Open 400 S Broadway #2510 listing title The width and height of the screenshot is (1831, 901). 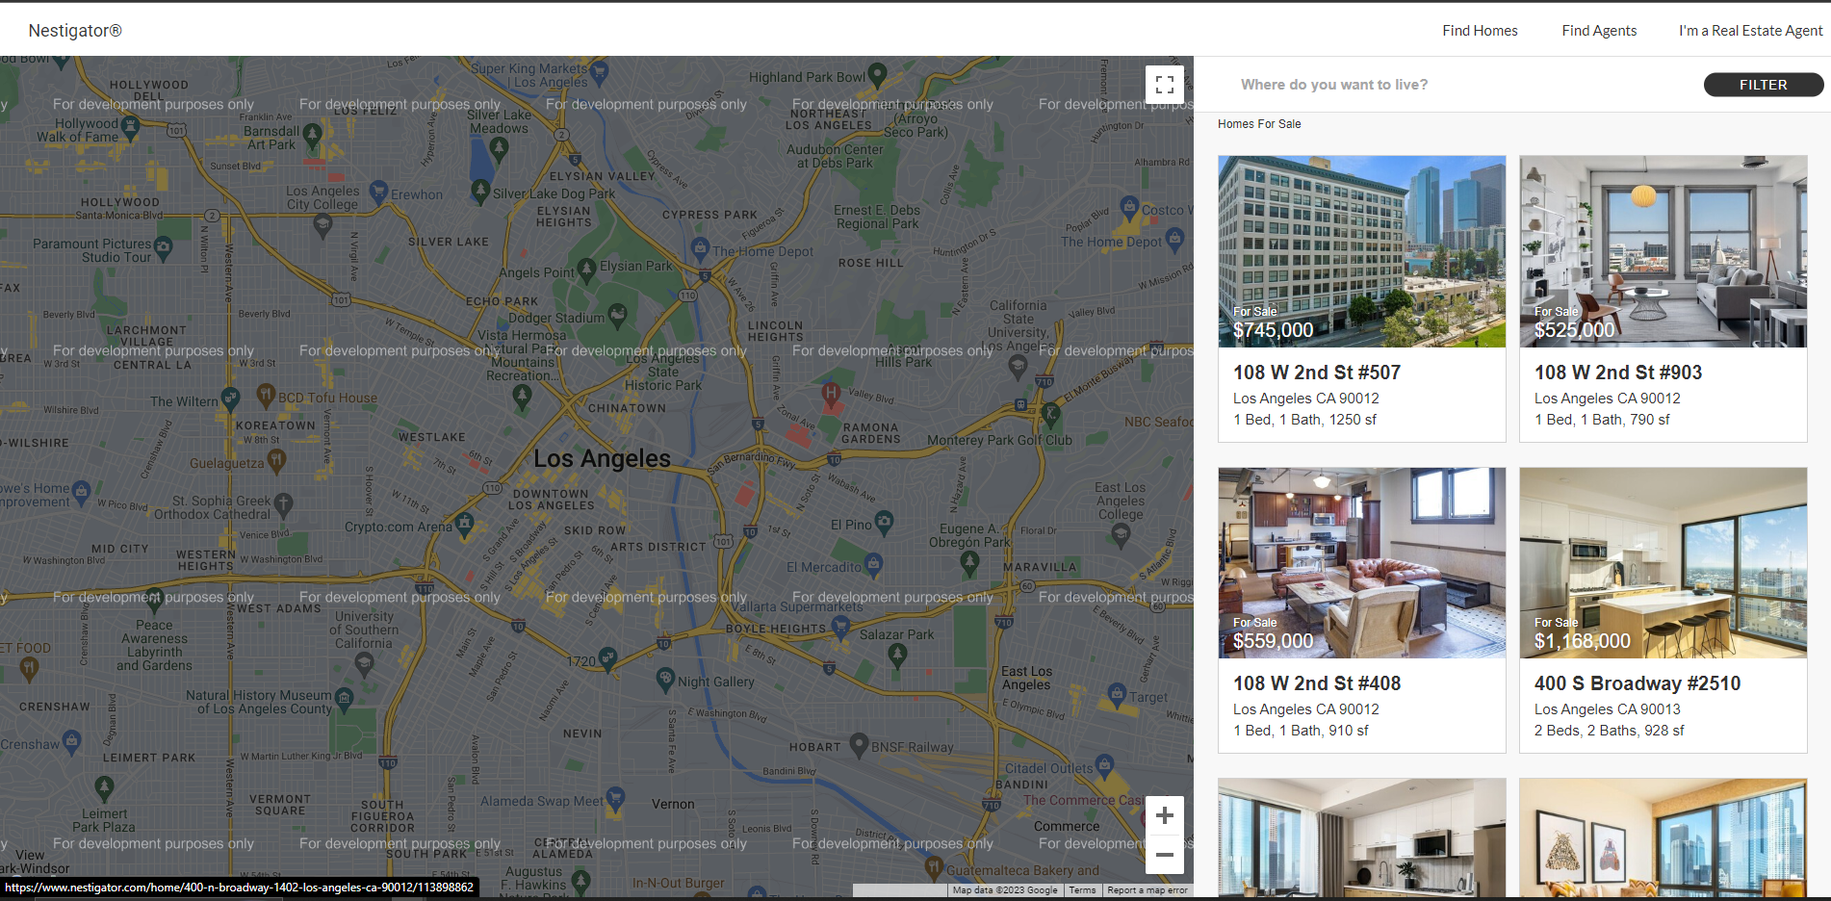tap(1638, 683)
